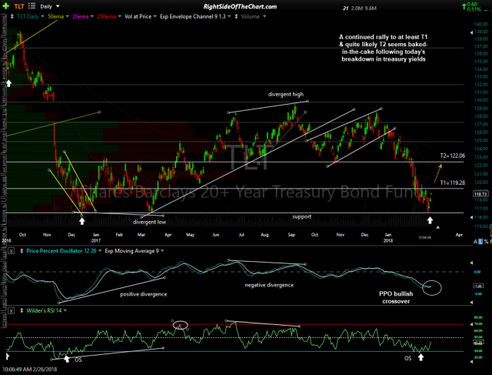Click the grey Volume study label
The height and width of the screenshot is (375, 492).
(x=251, y=16)
